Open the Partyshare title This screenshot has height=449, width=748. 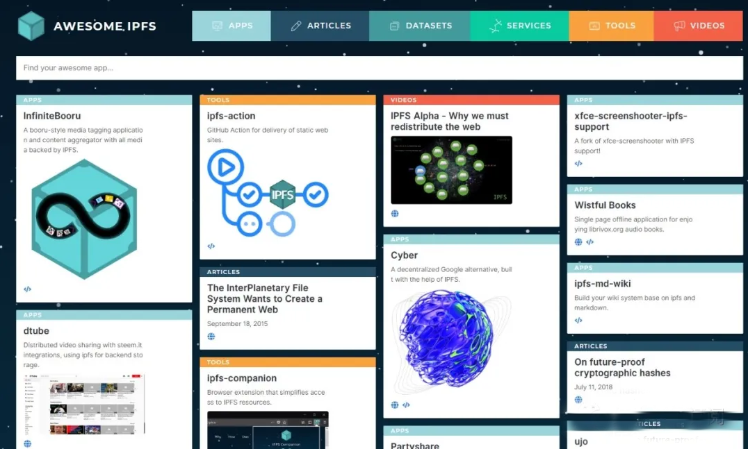[x=414, y=446]
